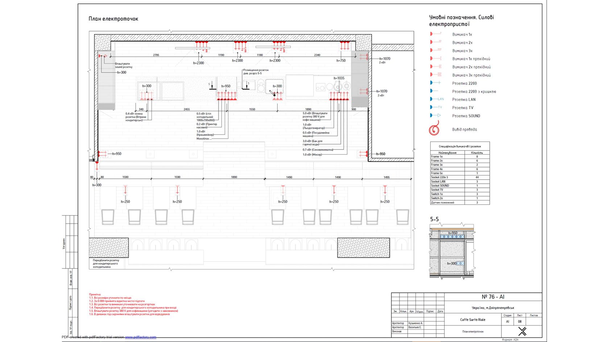Click the 'Кількість' column header
The image size is (609, 342).
(x=477, y=153)
